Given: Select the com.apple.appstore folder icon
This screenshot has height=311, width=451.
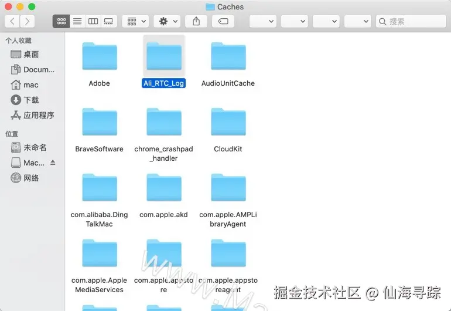Looking at the screenshot, I should coord(164,253).
